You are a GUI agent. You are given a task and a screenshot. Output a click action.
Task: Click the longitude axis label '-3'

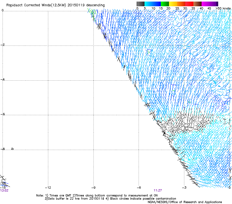(x=184, y=188)
